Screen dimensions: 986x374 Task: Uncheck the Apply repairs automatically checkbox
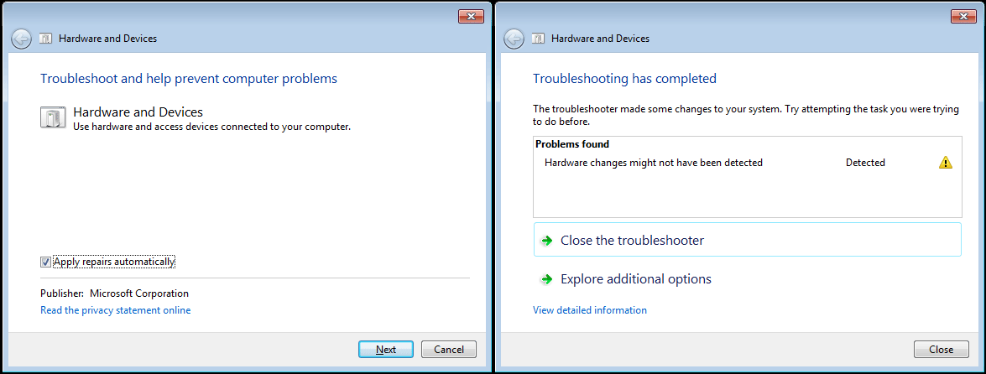tap(45, 262)
